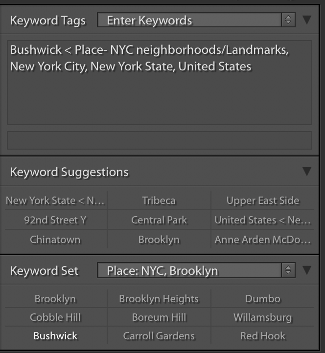Apply the Carroll Gardens keyword
The image size is (325, 353).
(x=159, y=336)
